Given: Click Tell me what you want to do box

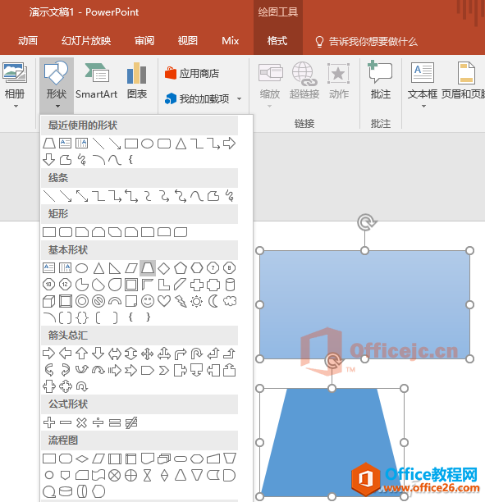Looking at the screenshot, I should tap(367, 42).
